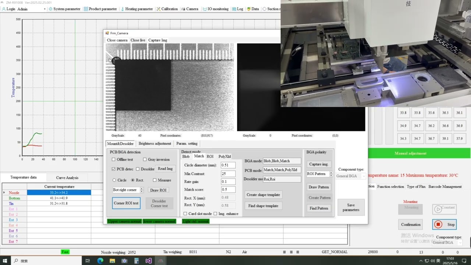Switch to Temperature data tab
Screen dimensions: 471x265
point(24,177)
